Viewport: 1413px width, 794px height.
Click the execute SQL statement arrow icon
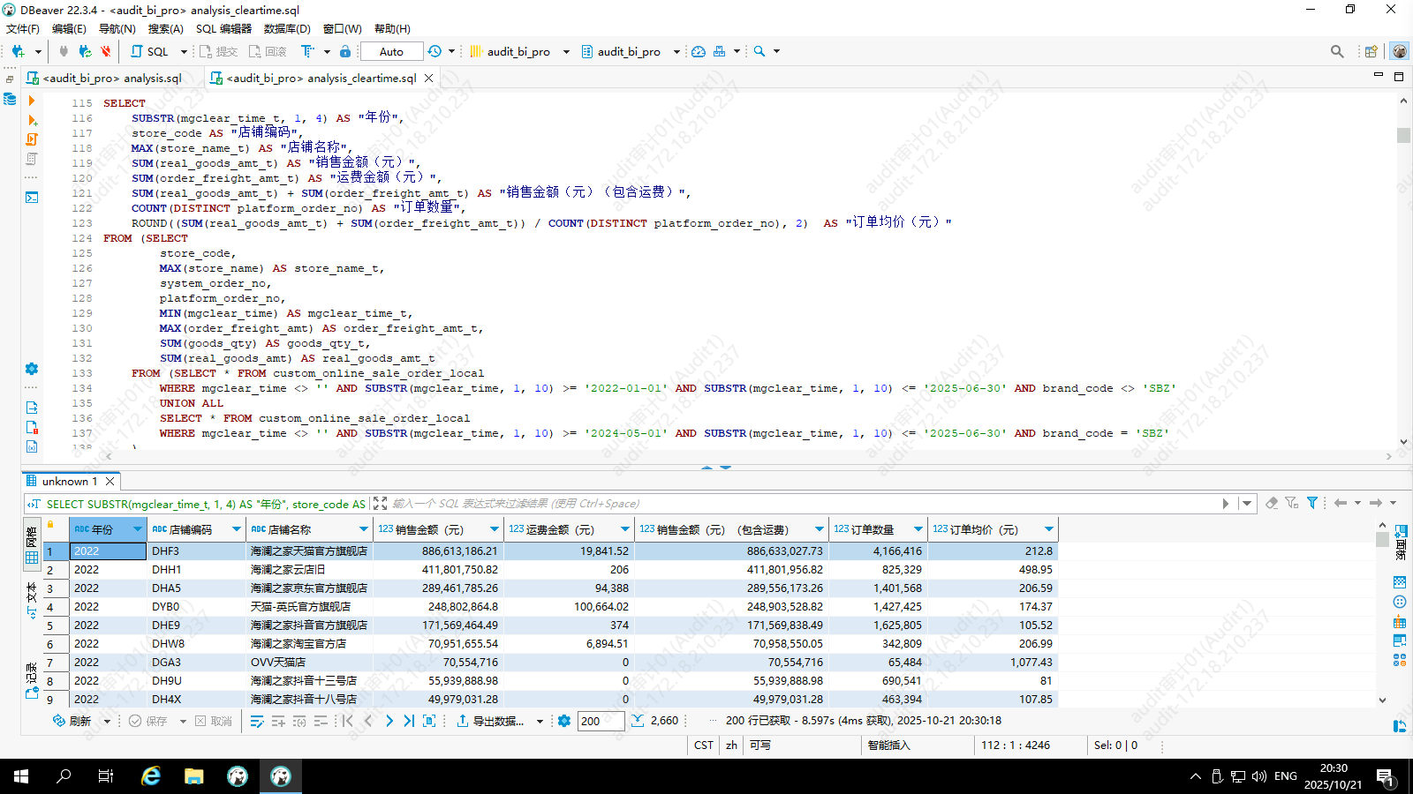32,101
